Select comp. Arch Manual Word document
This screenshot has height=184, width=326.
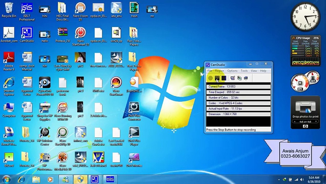tap(27, 61)
